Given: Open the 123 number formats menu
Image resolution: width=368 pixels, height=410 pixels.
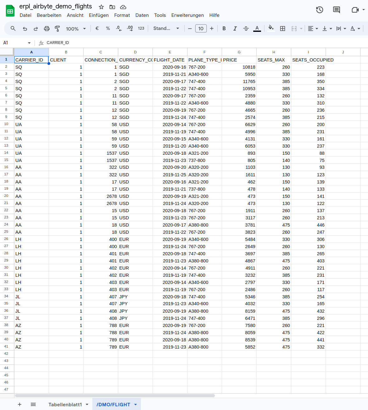Looking at the screenshot, I should pyautogui.click(x=141, y=28).
